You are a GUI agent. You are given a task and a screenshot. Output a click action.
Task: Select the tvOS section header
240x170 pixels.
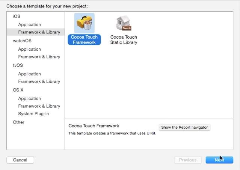(18, 65)
